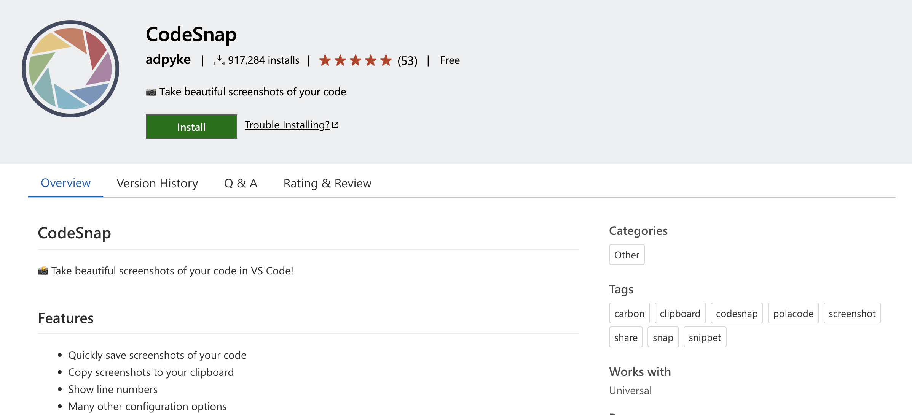Screen dimensions: 912x415
Task: Open the Q & A tab
Action: click(241, 184)
